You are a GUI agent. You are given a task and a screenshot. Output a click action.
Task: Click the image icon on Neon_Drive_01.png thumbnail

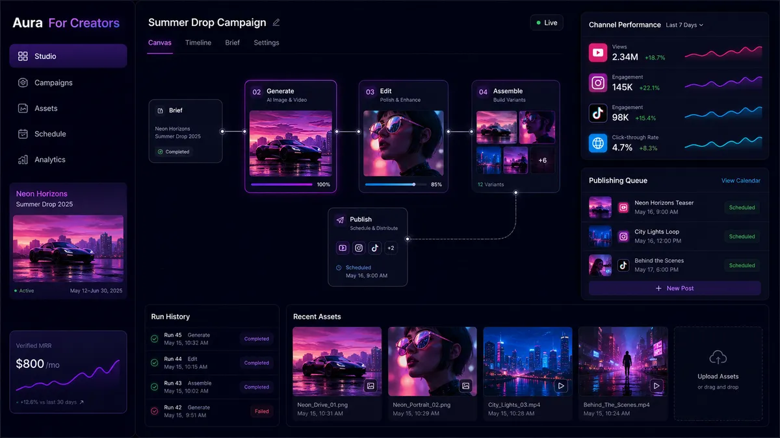pos(370,385)
